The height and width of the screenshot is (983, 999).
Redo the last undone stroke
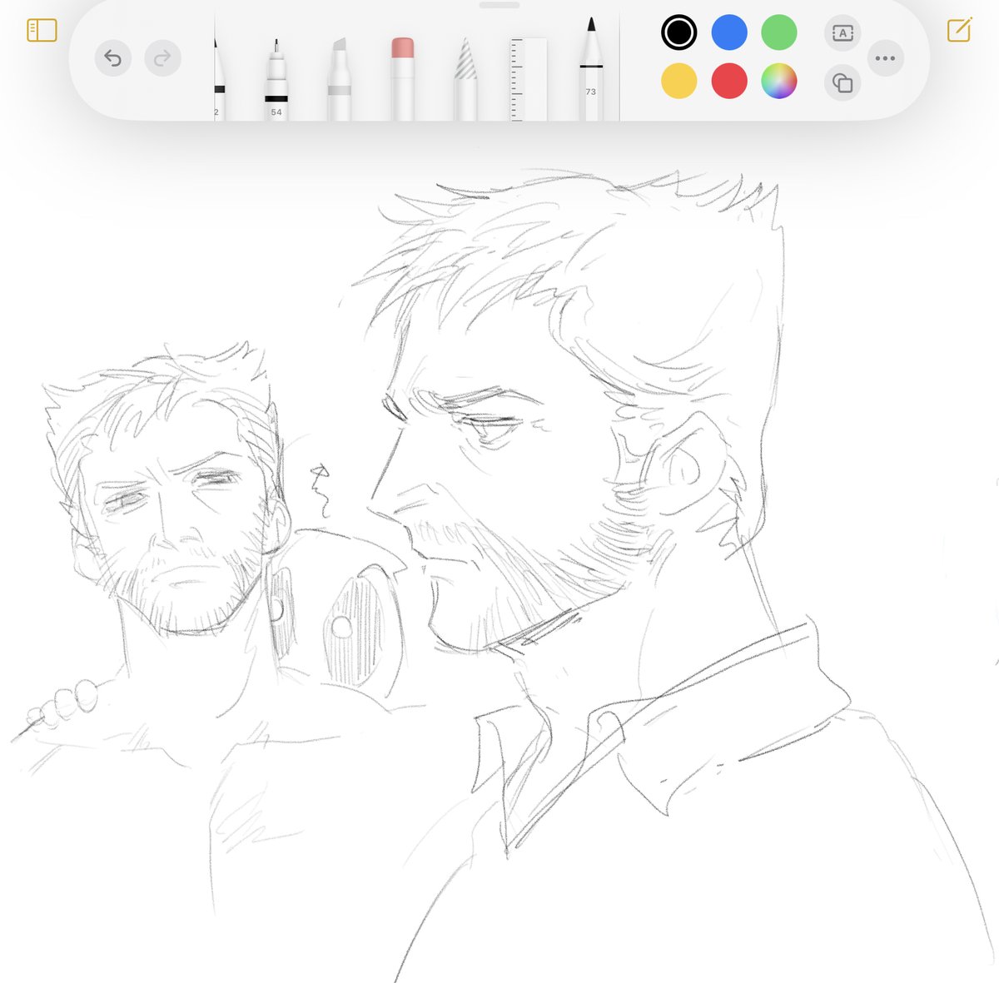click(x=163, y=58)
